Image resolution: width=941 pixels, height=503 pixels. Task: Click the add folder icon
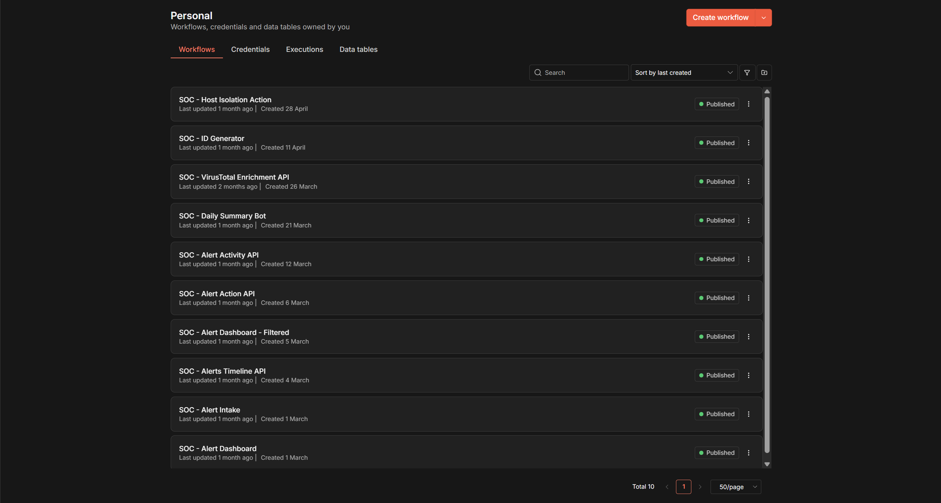coord(764,73)
